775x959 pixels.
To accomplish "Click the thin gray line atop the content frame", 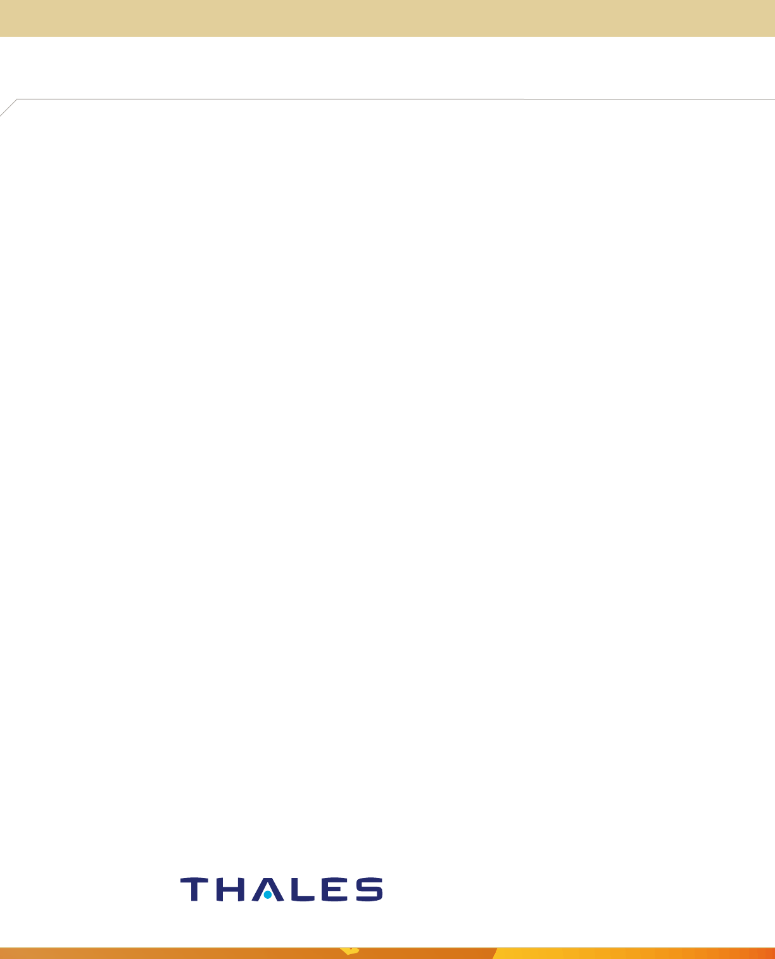I will pos(396,100).
